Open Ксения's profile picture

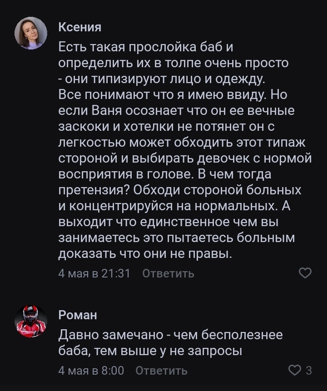(x=31, y=33)
